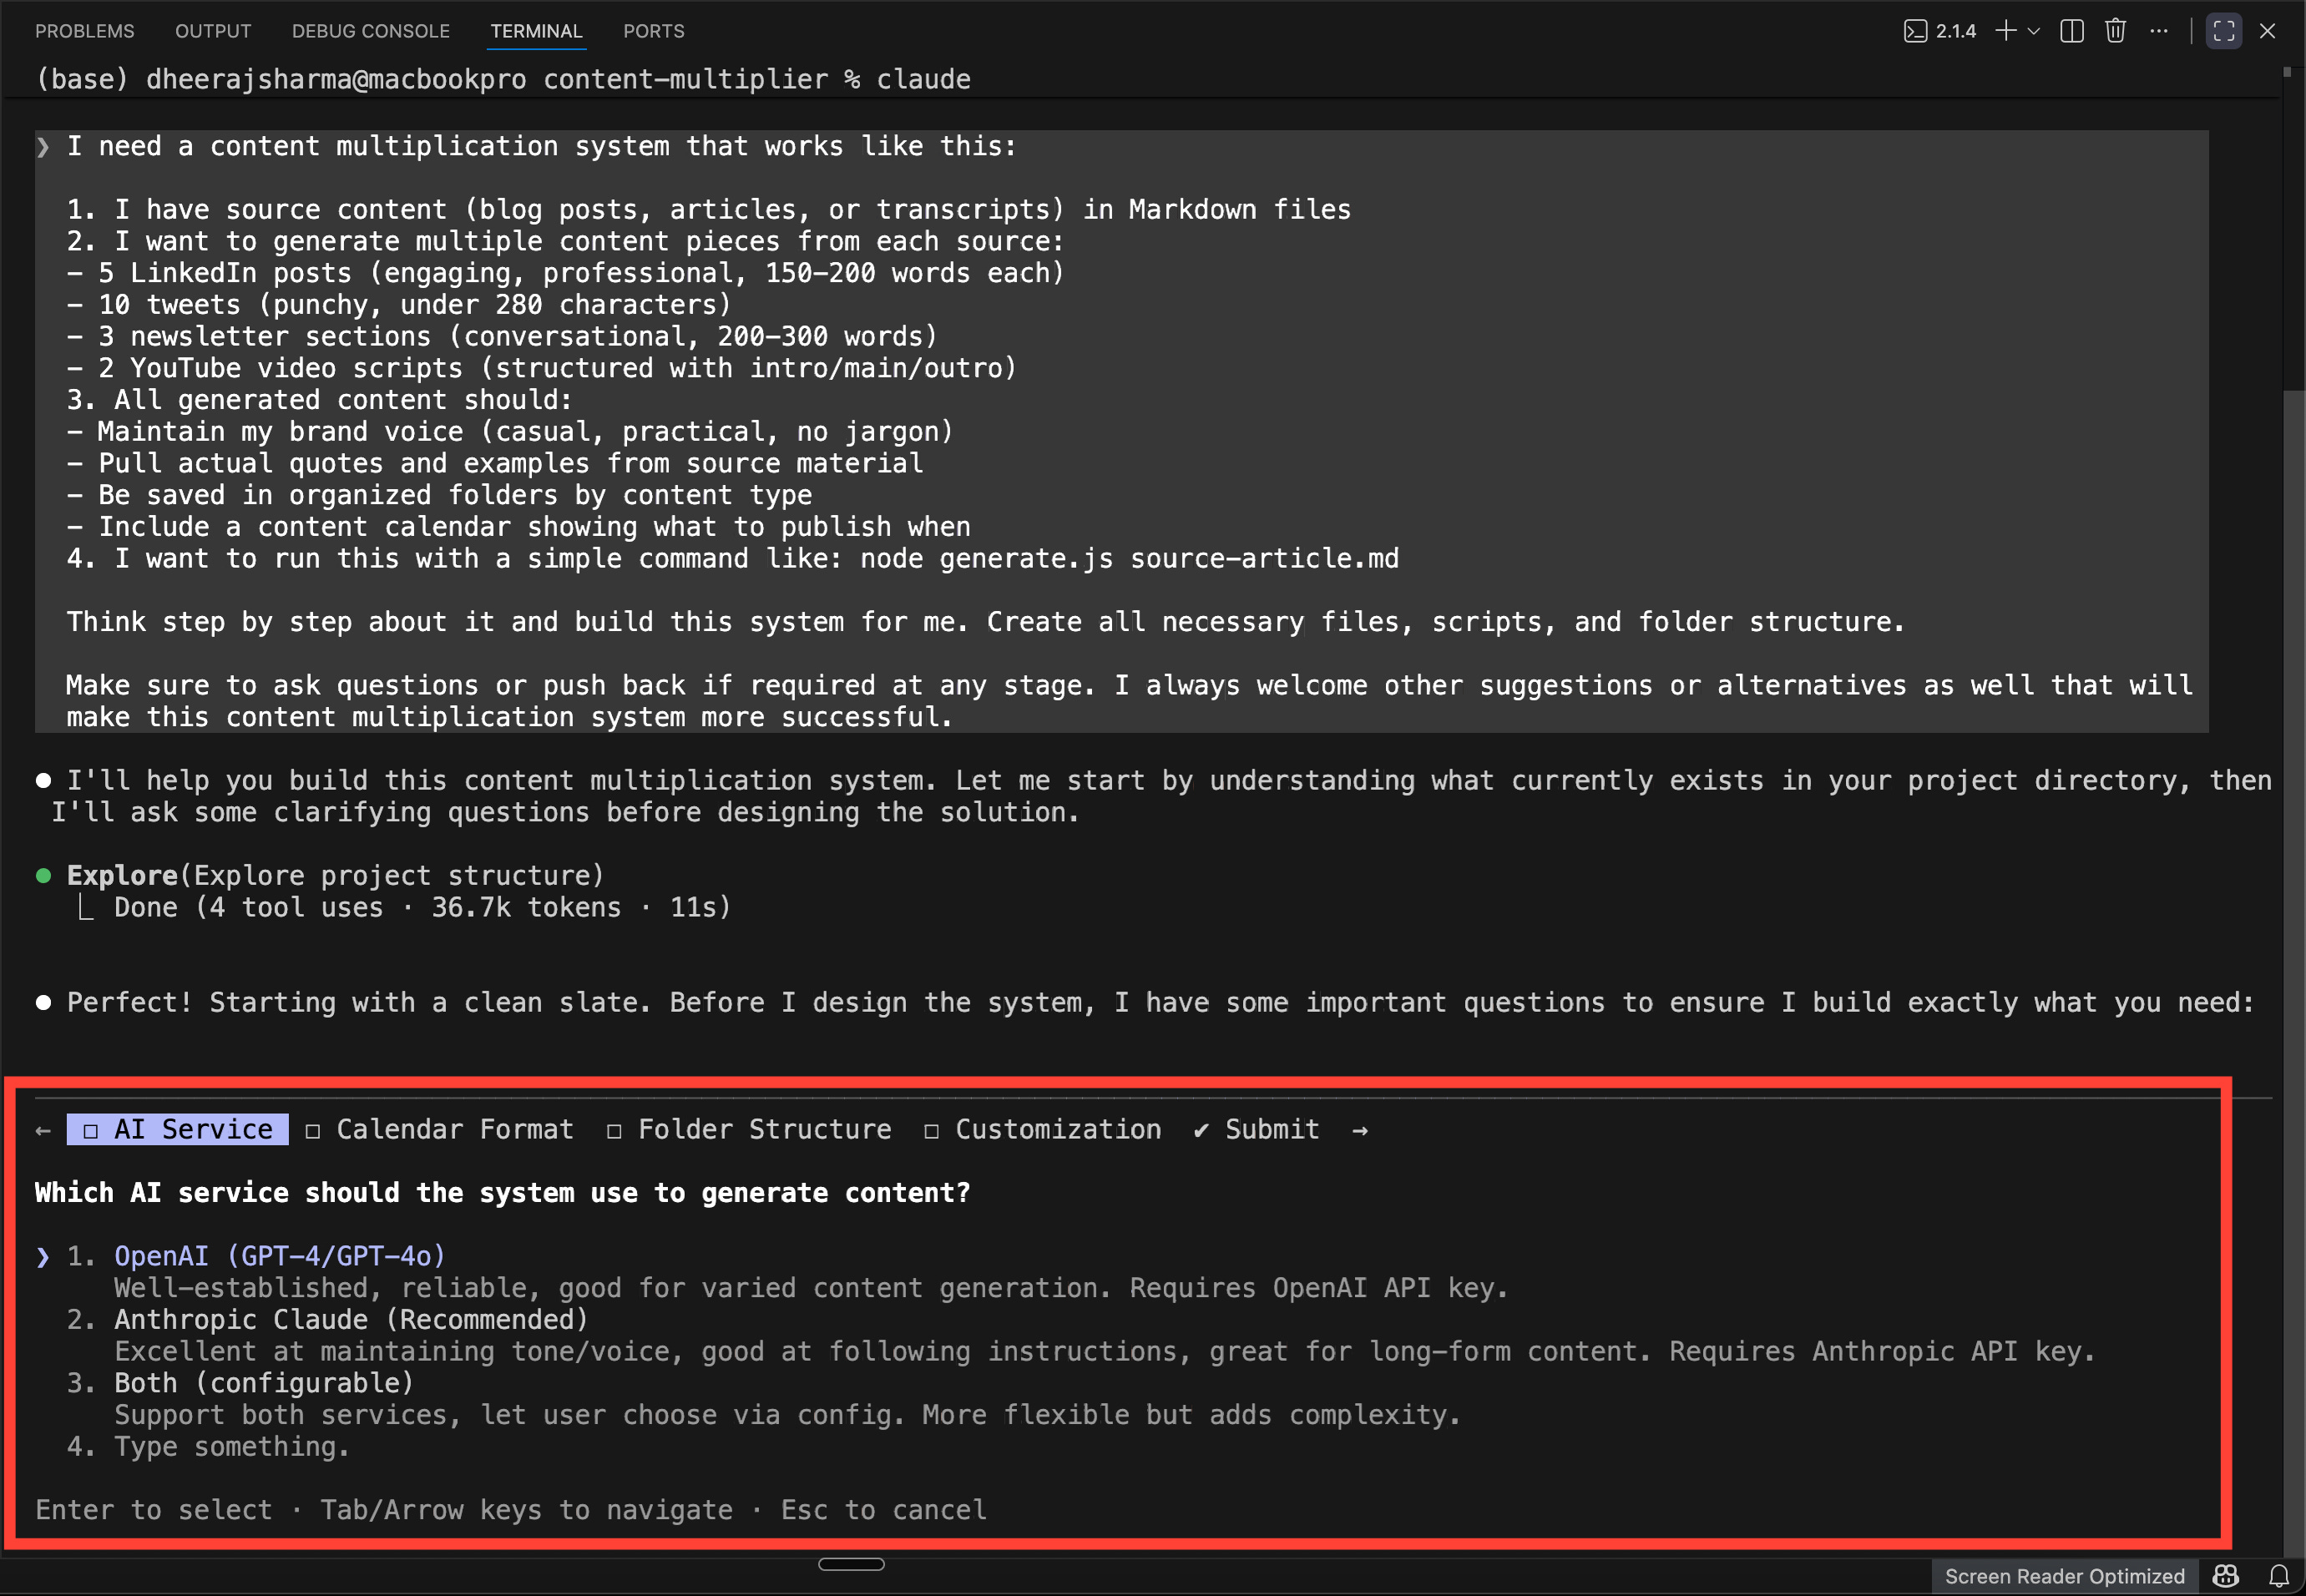Open the PORTS tab

coord(653,31)
